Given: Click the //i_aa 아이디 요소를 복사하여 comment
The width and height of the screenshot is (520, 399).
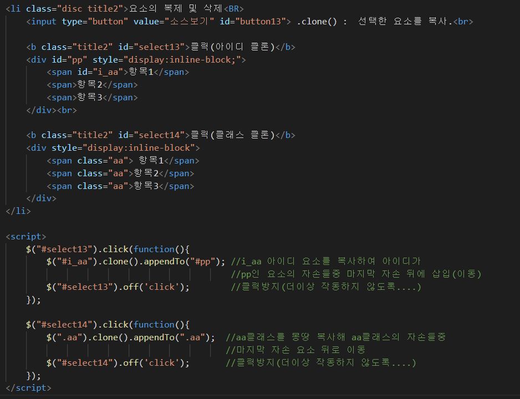Looking at the screenshot, I should [325, 262].
